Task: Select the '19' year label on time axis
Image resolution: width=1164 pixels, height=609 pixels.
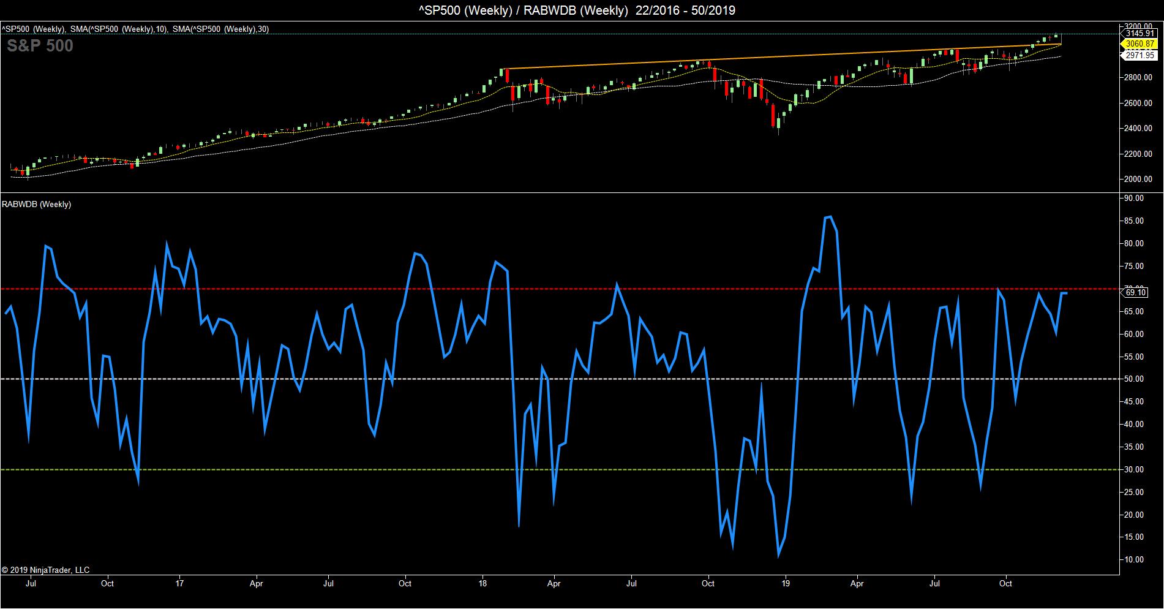Action: 786,584
